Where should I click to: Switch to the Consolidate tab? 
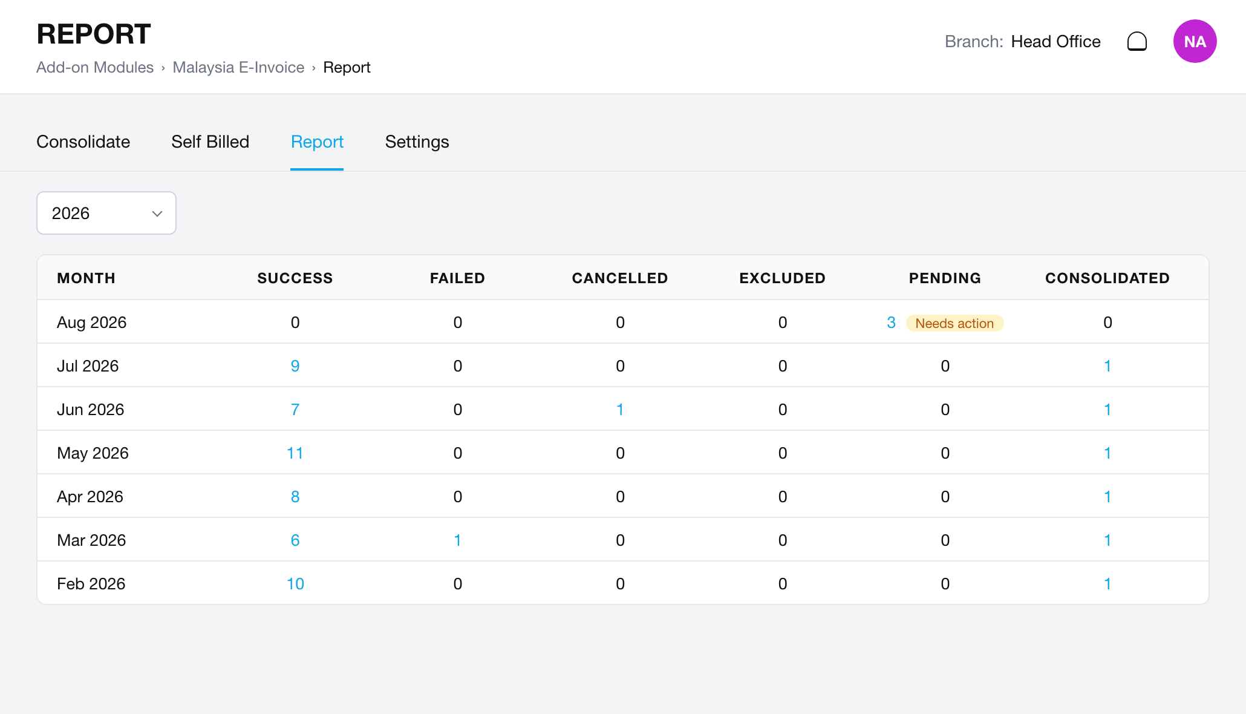83,142
